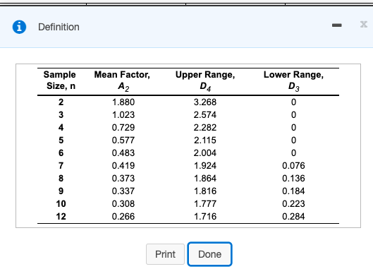
Task: Click the D3 value 0 for sample size 6
Action: tap(293, 153)
